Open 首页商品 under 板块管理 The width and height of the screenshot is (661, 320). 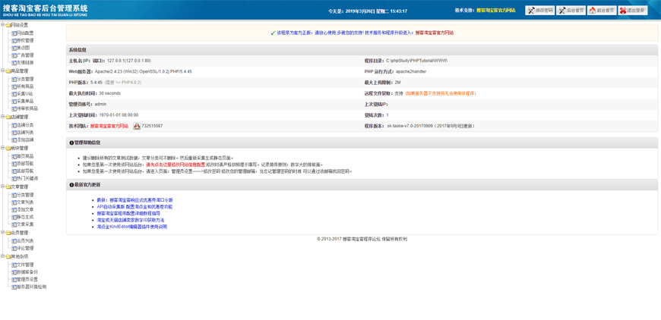pyautogui.click(x=25, y=156)
